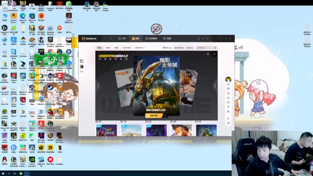The image size is (313, 176).
Task: Open the 09.20 purple DLC game thumbnail
Action: [156, 130]
